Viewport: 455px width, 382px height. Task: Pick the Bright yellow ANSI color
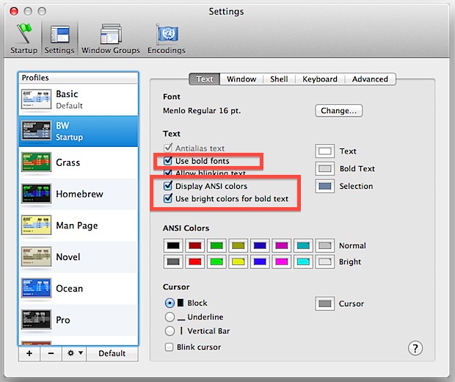239,262
